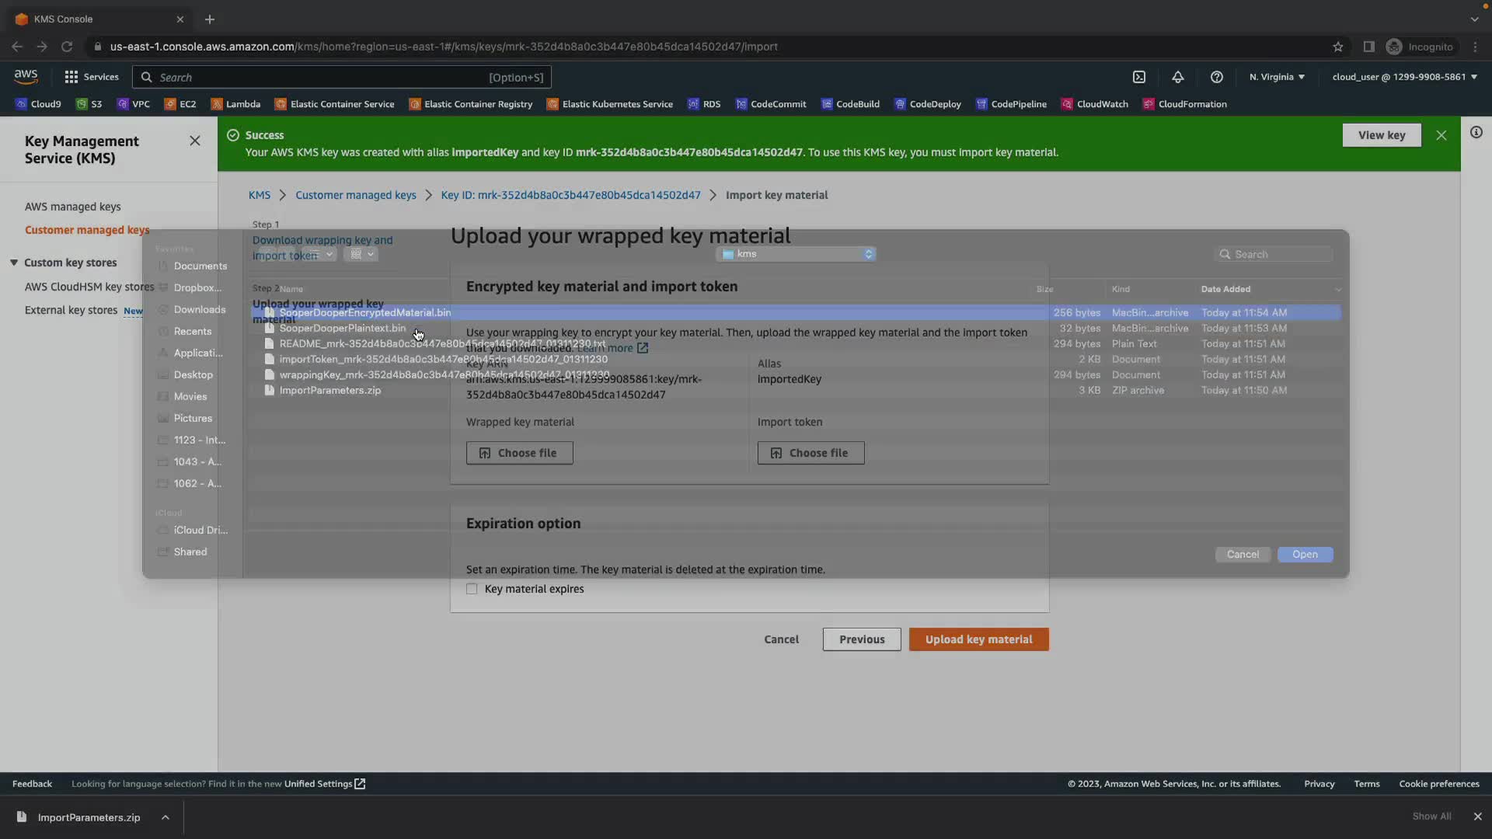Image resolution: width=1492 pixels, height=839 pixels.
Task: Open the AWS CloudShell icon
Action: (1138, 77)
